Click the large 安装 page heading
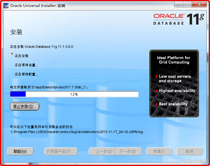Viewport: 210px width, 166px height. click(16, 32)
